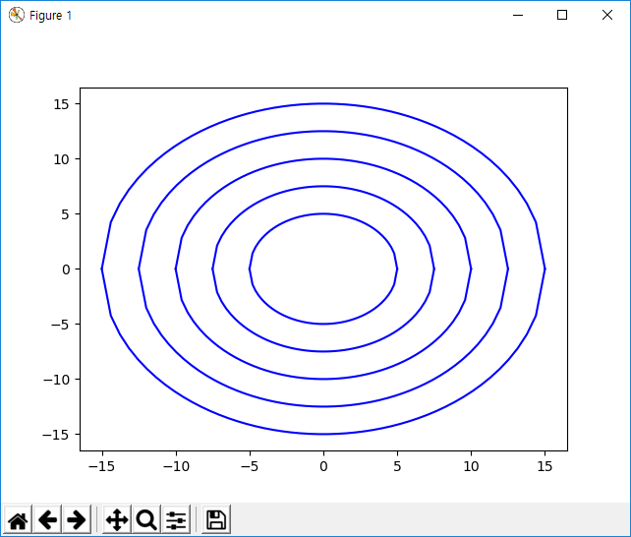This screenshot has height=537, width=631.
Task: Click the x-axis tick label "0"
Action: point(323,466)
